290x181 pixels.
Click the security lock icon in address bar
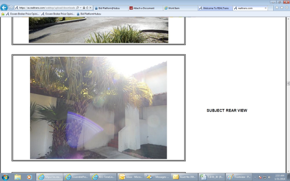pyautogui.click(x=84, y=8)
